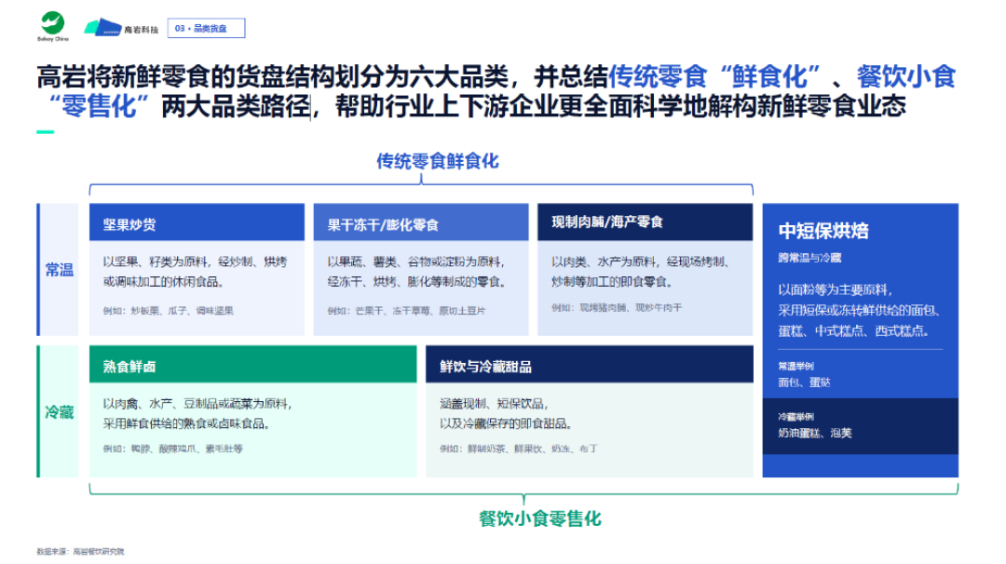Image resolution: width=1006 pixels, height=564 pixels.
Task: Click the highlighted '"零售化"' word in title
Action: pyautogui.click(x=99, y=106)
